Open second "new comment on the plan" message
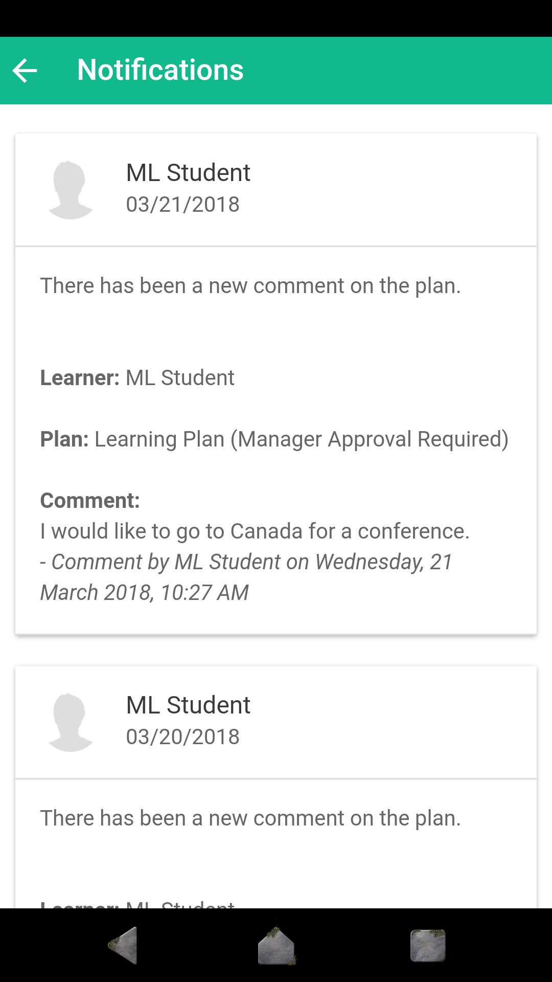552x982 pixels. tap(250, 818)
